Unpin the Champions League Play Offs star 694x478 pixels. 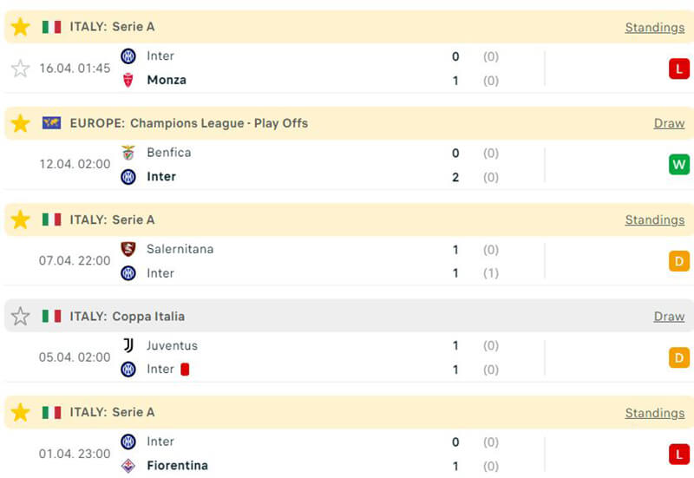(x=20, y=123)
